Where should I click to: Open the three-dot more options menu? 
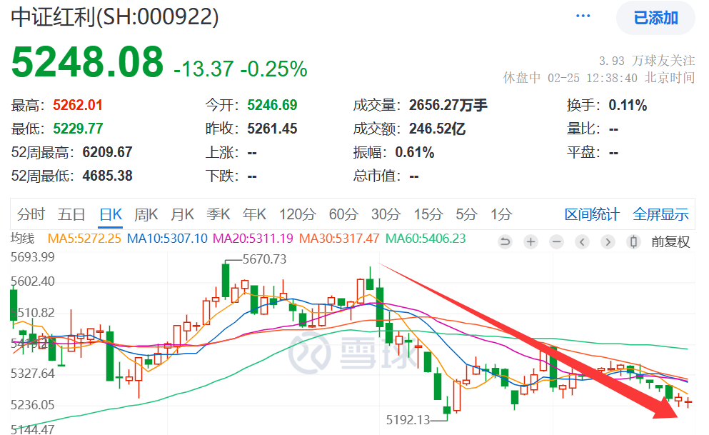[x=583, y=16]
